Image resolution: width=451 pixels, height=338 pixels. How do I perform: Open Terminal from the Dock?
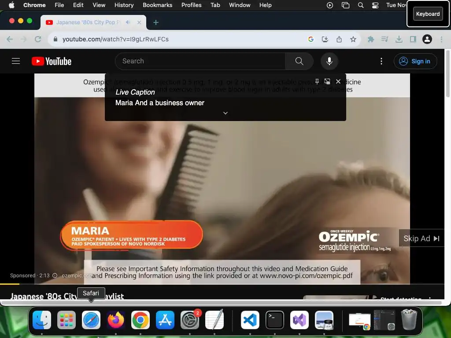[x=275, y=320]
